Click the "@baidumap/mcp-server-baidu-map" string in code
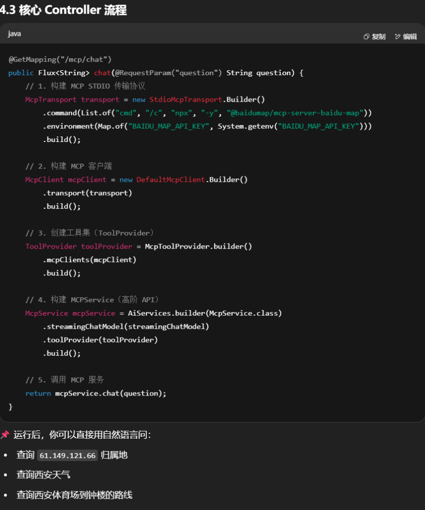This screenshot has width=425, height=510. tap(296, 113)
